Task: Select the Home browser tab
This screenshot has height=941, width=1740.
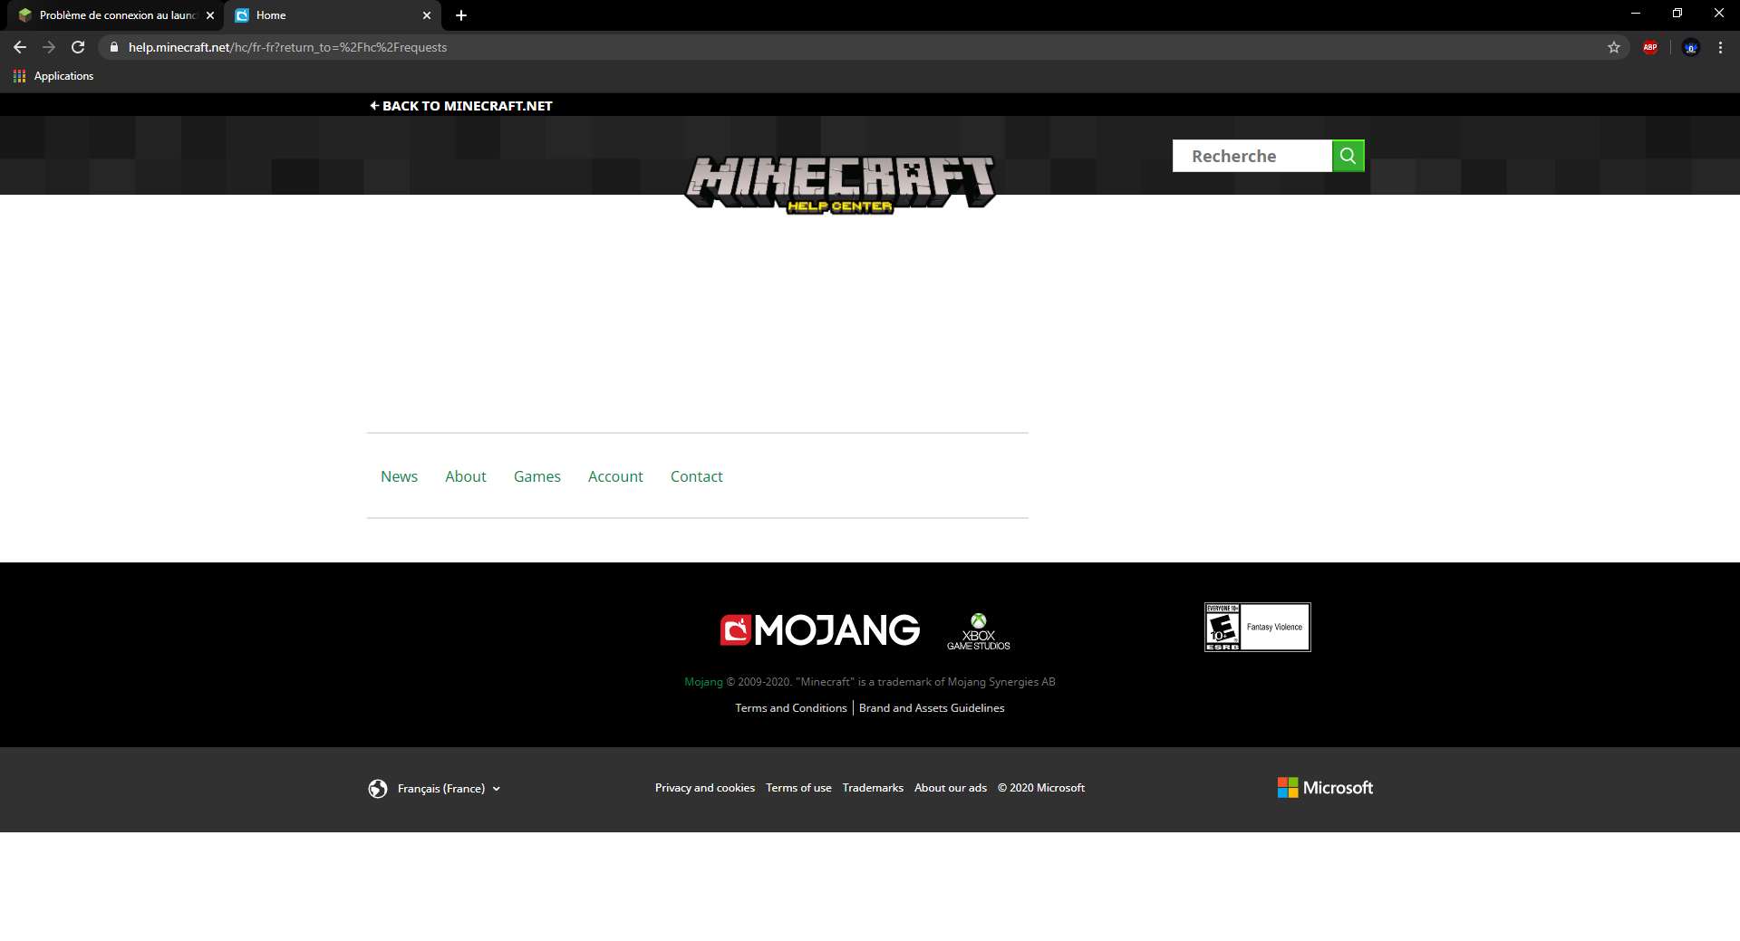Action: (331, 15)
